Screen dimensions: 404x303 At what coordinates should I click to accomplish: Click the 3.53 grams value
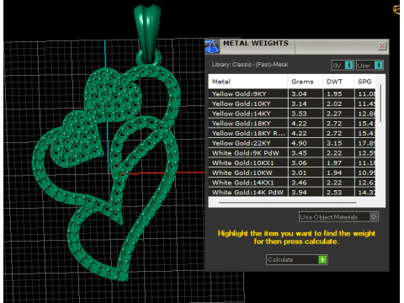coord(299,114)
